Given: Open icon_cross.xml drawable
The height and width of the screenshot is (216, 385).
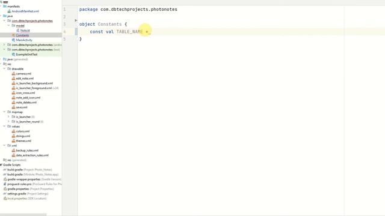Looking at the screenshot, I should pyautogui.click(x=25, y=93).
